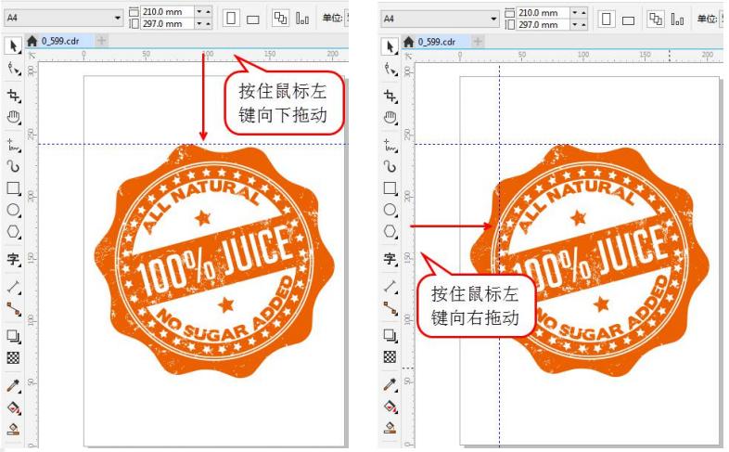Click the 210.0 mm width field, right window
This screenshot has height=452, width=729.
544,13
